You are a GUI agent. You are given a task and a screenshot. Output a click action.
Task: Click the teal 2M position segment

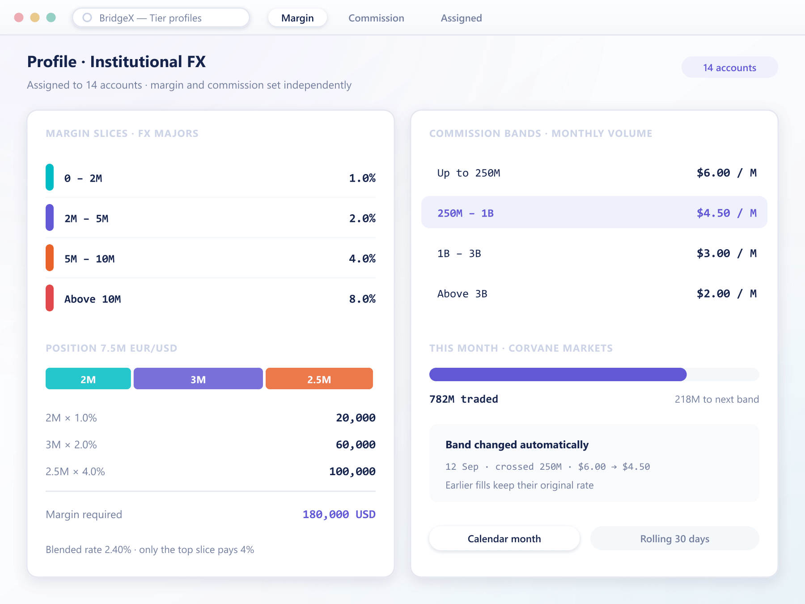pos(88,379)
